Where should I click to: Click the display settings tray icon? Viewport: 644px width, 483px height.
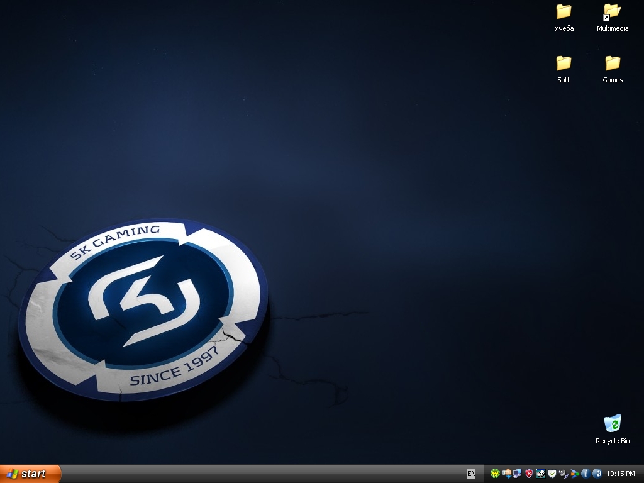coord(541,473)
